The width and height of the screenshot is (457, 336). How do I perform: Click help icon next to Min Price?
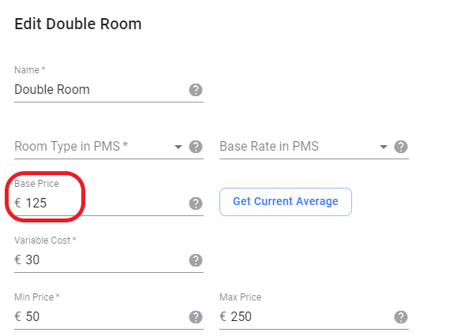196,317
